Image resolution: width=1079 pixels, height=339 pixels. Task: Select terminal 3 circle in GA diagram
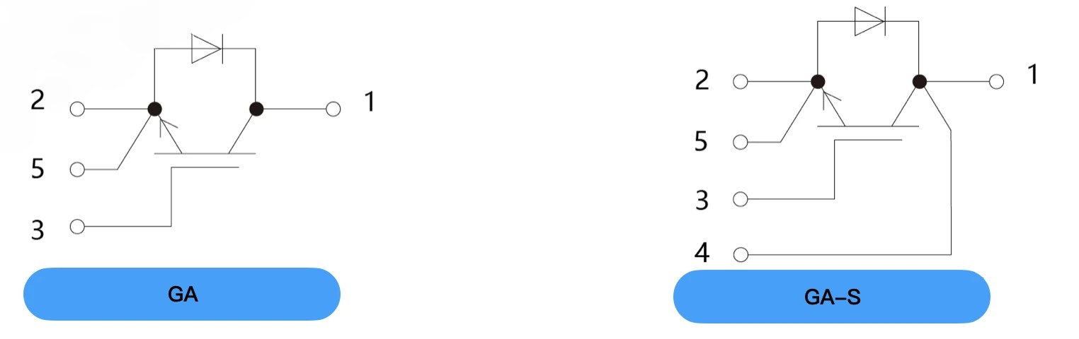click(x=78, y=227)
